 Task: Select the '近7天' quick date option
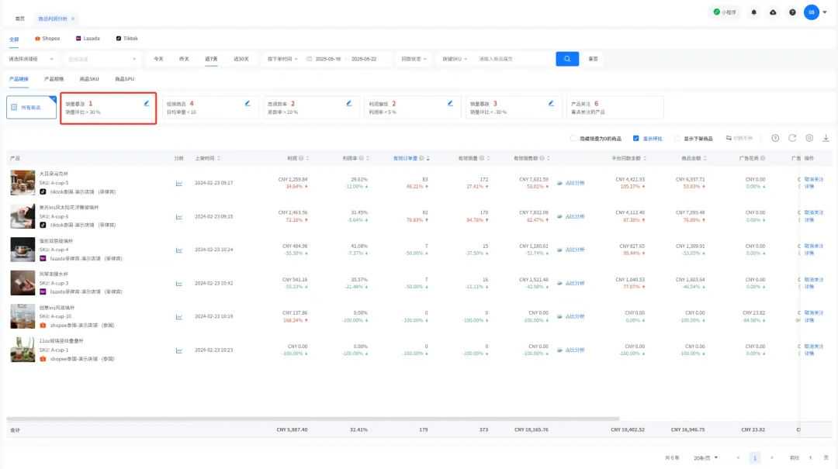tap(211, 59)
